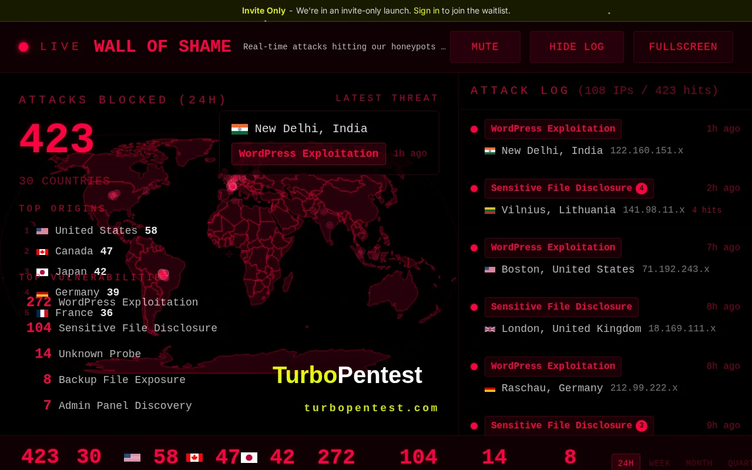
Task: Click the '4 hits' label on Vilnius entry
Action: coord(707,210)
